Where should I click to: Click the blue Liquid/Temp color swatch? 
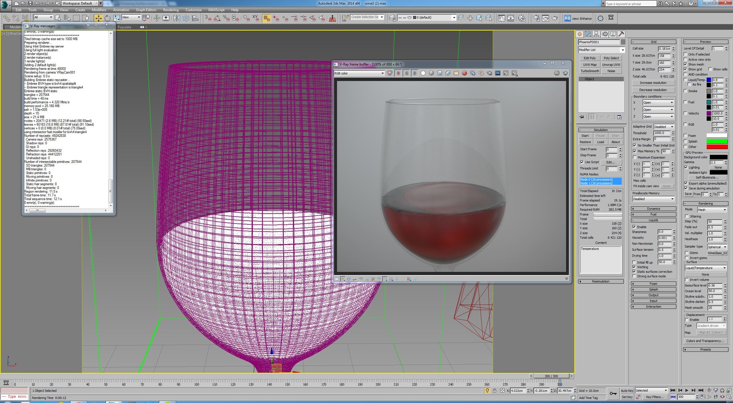click(709, 80)
